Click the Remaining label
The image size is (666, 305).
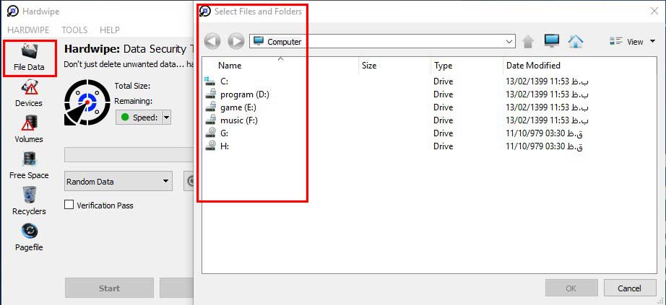(x=134, y=102)
